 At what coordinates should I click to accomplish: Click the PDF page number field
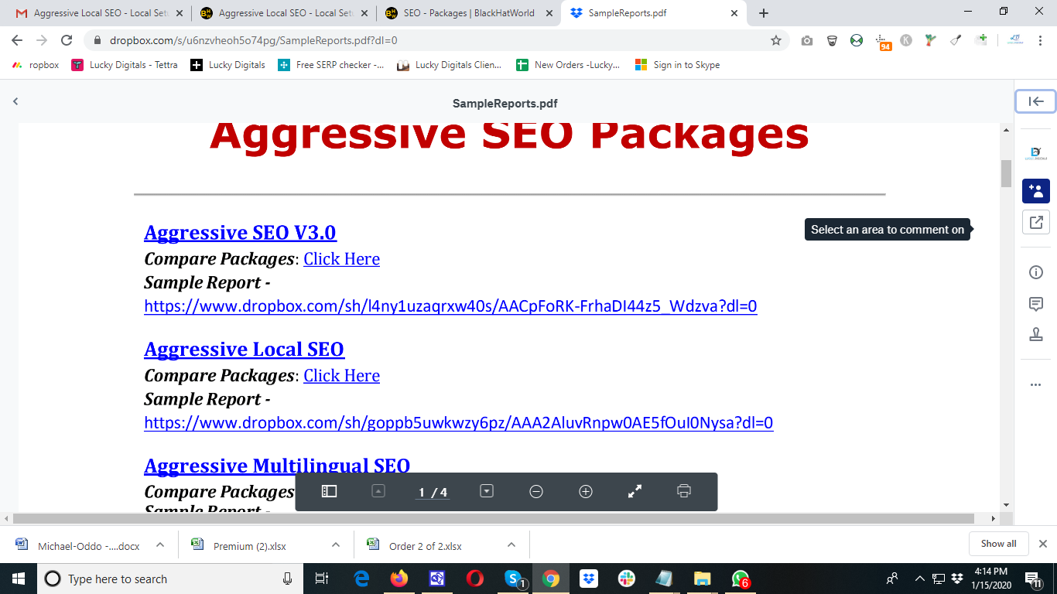pos(422,492)
